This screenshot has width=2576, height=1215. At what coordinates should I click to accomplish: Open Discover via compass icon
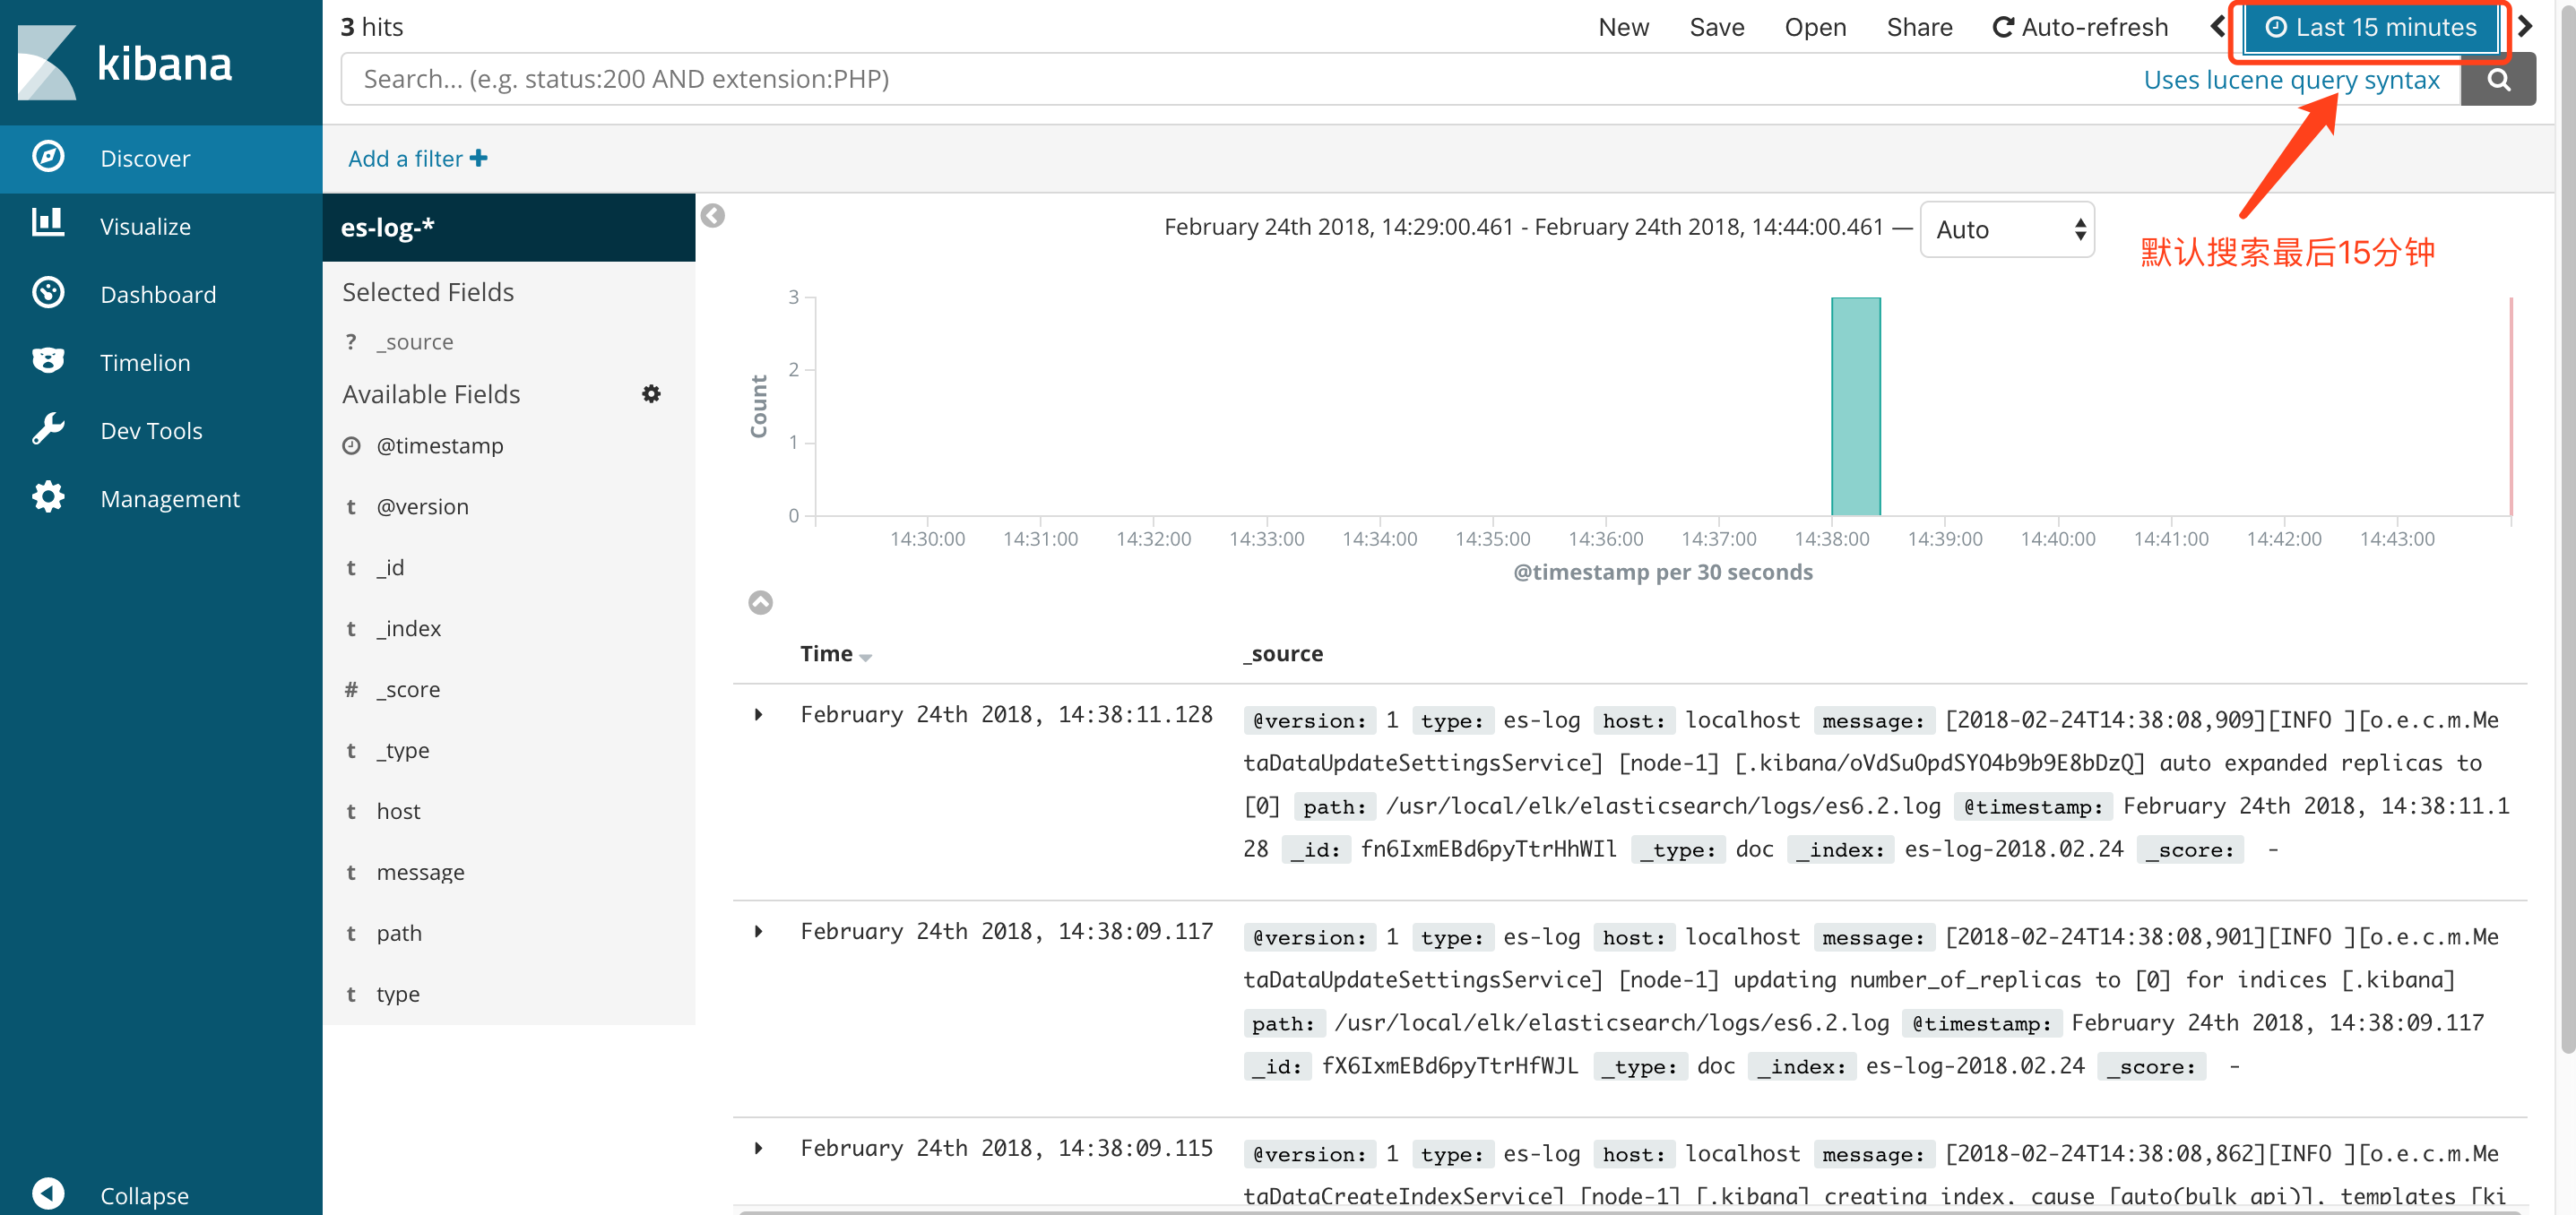[x=48, y=158]
